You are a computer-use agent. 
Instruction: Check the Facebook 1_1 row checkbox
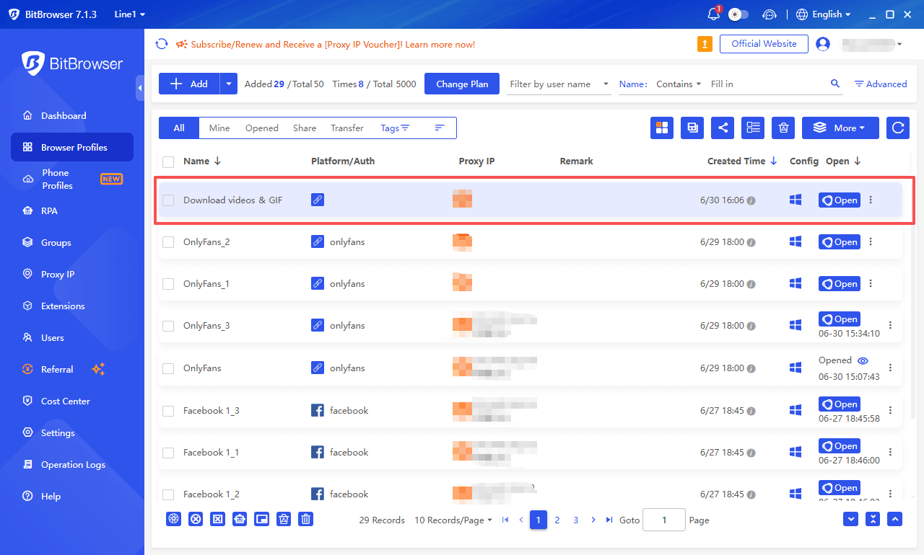pos(168,453)
